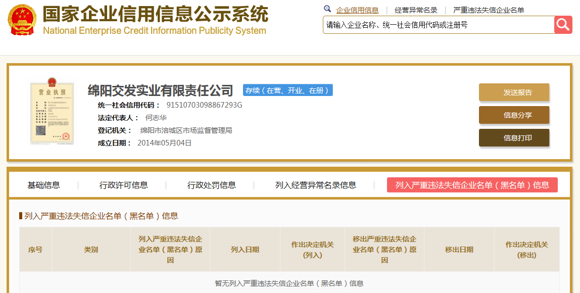Click the 信息打印 button
This screenshot has width=580, height=293.
[514, 137]
